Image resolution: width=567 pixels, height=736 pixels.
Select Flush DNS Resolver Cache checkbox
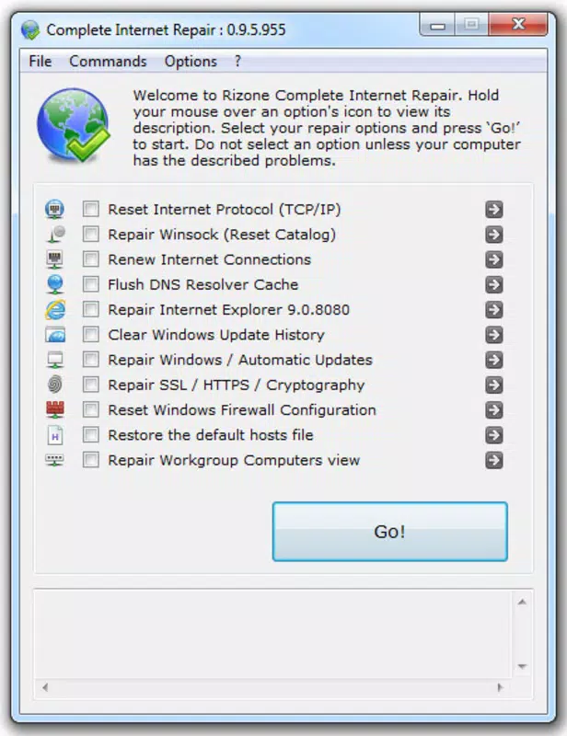90,284
